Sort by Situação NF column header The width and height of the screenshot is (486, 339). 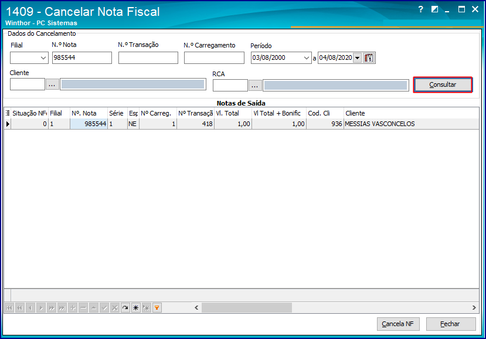point(29,113)
